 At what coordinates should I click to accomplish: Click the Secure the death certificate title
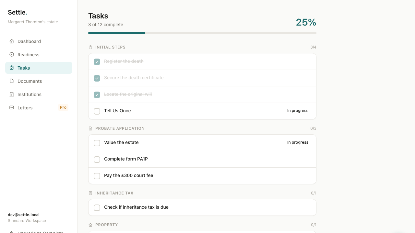click(x=134, y=78)
